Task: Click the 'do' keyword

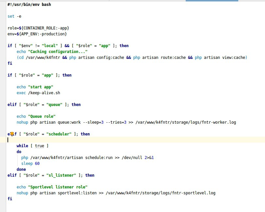Action: click(x=19, y=152)
